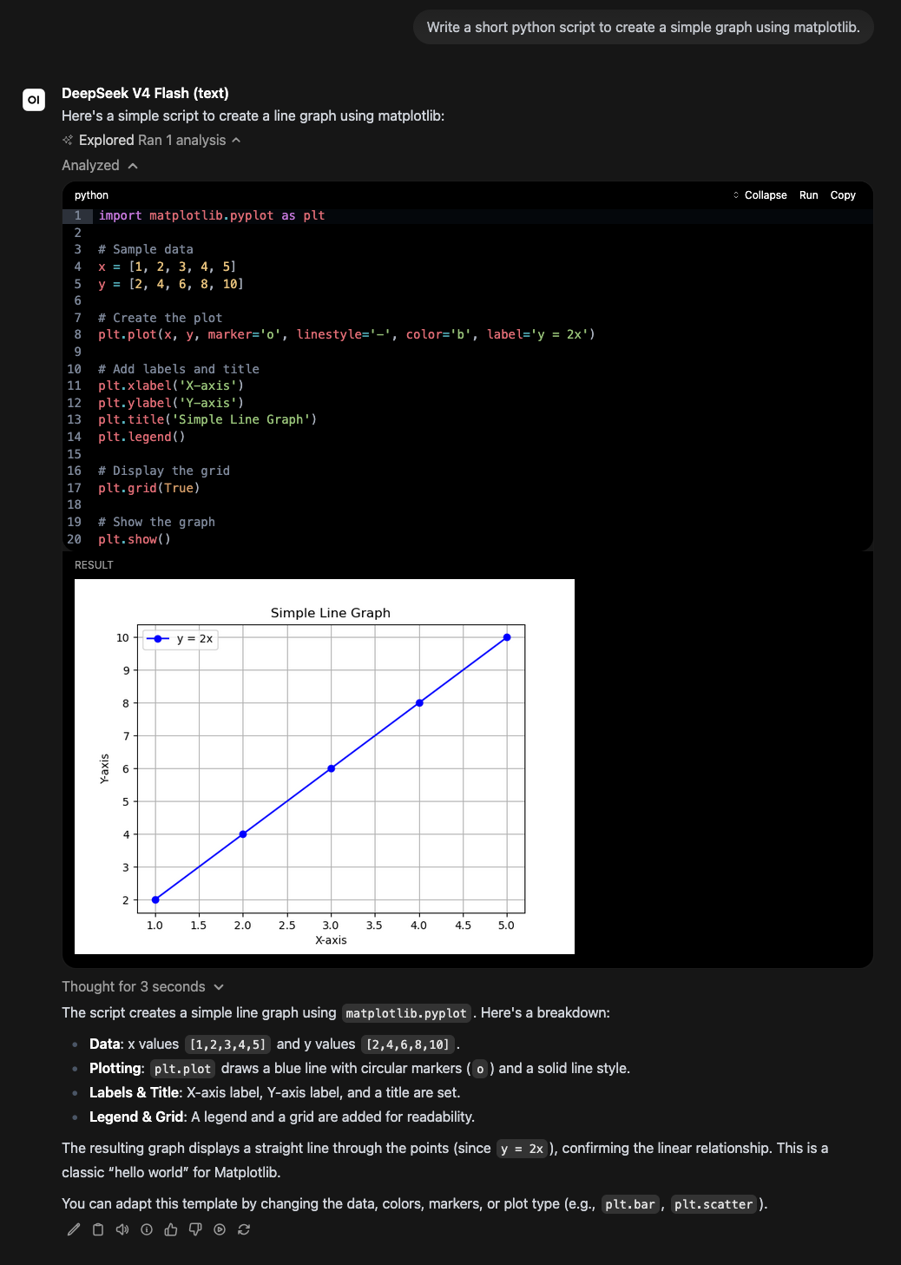Click the 'python' language label
The height and width of the screenshot is (1265, 901).
pyautogui.click(x=91, y=195)
